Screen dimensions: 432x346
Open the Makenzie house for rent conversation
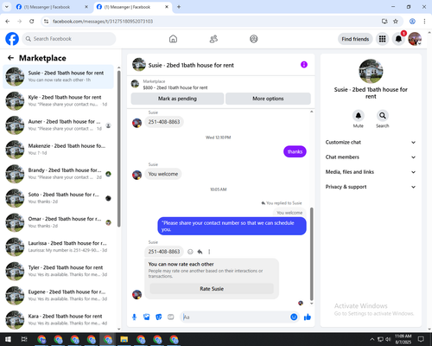58,150
